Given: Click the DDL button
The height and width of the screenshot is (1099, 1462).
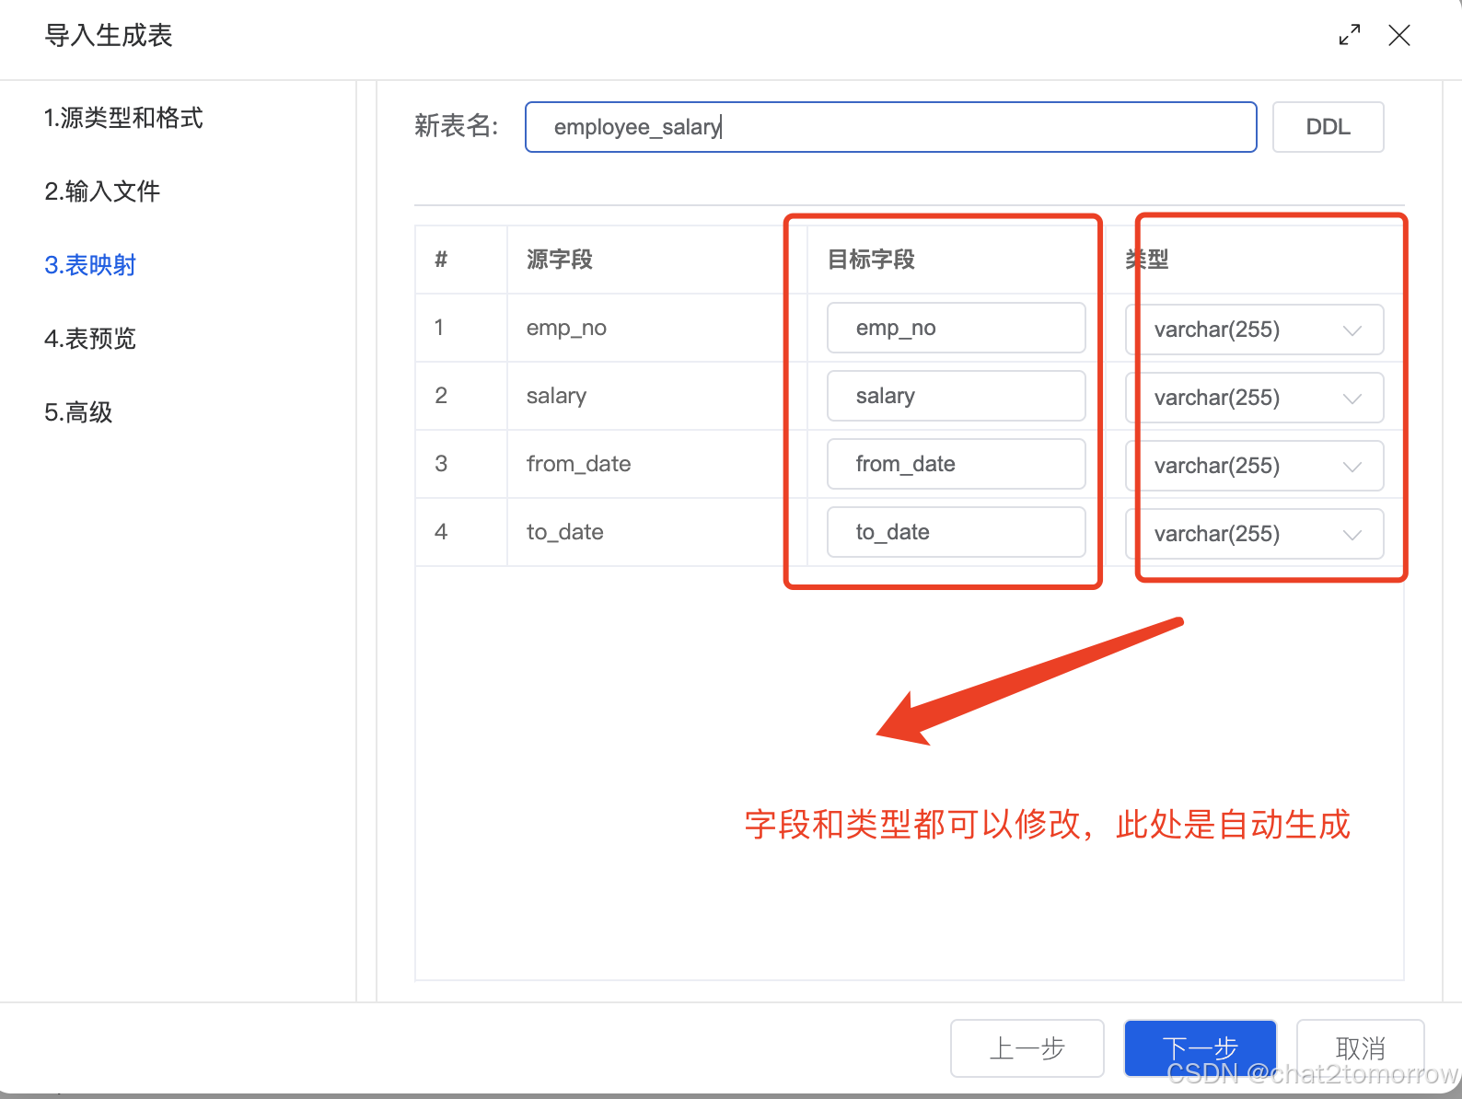Looking at the screenshot, I should pos(1328,127).
